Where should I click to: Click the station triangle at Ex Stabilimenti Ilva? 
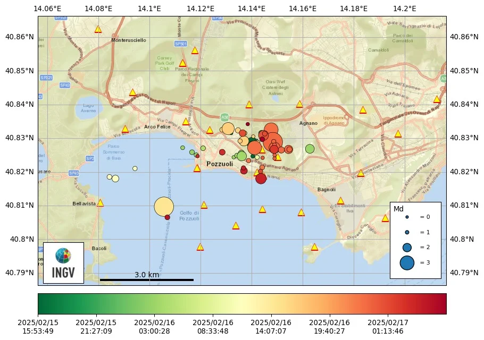click(x=340, y=201)
